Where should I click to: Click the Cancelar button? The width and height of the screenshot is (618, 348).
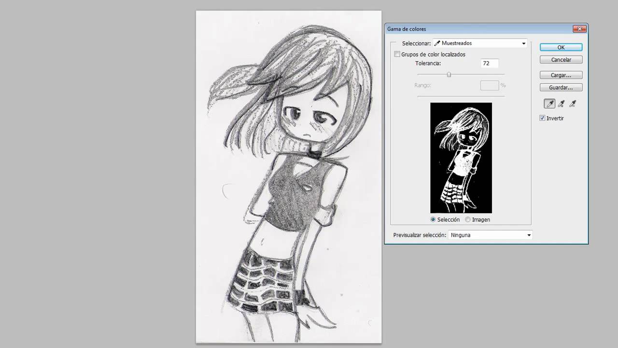pyautogui.click(x=561, y=60)
